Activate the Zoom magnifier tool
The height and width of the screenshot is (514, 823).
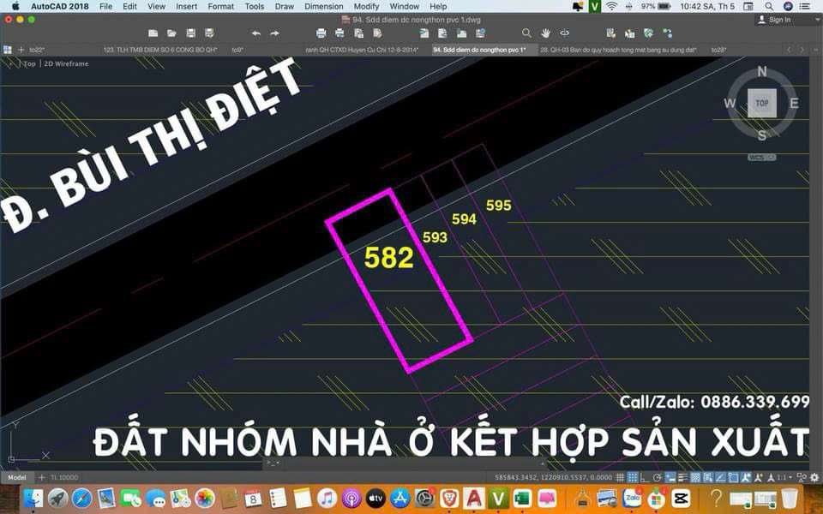(x=526, y=33)
